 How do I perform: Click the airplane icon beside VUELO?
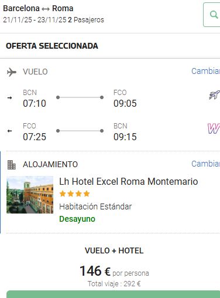coord(12,72)
